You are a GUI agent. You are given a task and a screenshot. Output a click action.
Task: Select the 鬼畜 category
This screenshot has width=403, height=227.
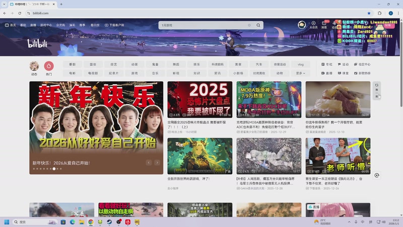[x=155, y=65]
